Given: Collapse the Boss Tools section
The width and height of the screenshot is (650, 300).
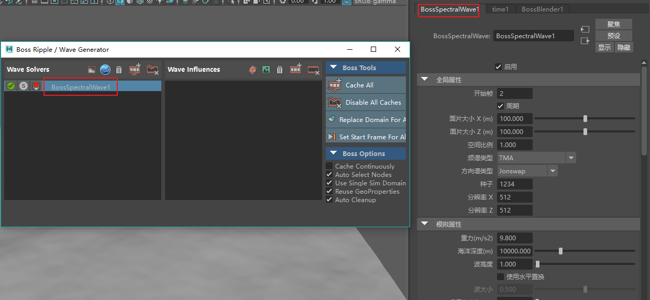Looking at the screenshot, I should click(333, 68).
